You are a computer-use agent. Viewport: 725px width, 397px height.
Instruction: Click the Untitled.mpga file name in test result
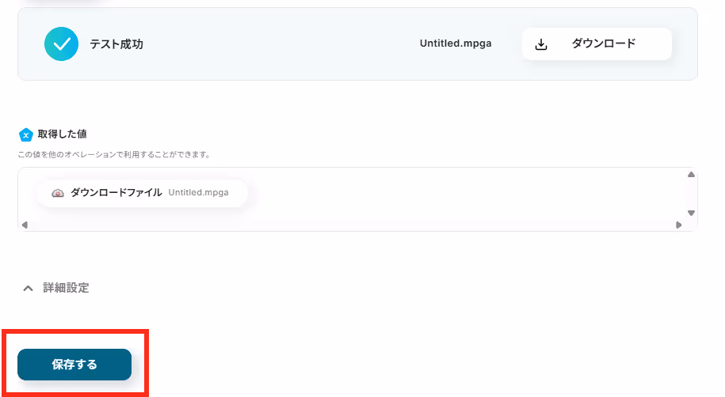[456, 43]
